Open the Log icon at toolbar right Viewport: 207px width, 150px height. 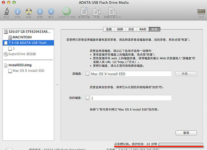[201, 11]
